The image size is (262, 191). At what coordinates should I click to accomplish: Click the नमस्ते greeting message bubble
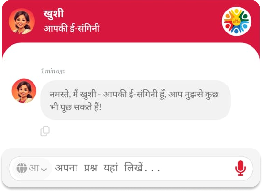[x=135, y=100]
